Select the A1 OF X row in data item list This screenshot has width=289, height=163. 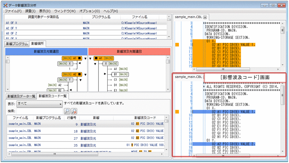(x=86, y=23)
